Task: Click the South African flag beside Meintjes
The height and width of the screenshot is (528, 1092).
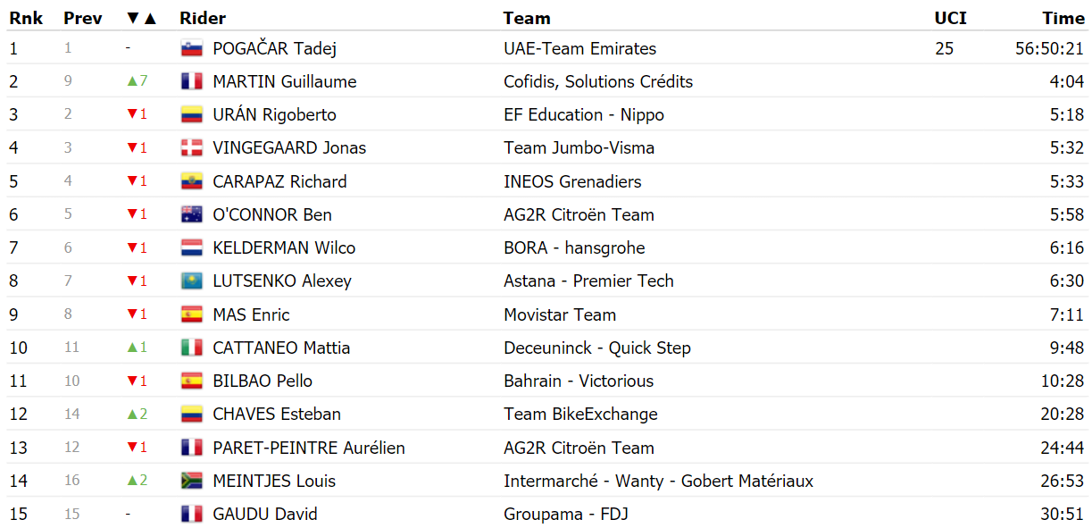Action: [x=192, y=481]
